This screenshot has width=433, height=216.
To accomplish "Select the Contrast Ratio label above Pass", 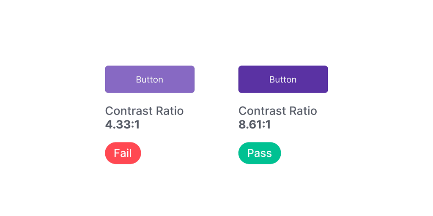I will click(278, 111).
